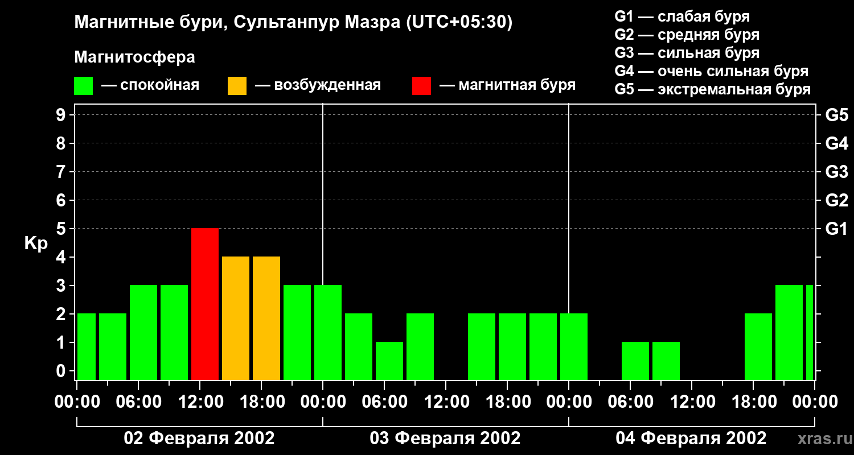
Task: Click the 'Kp' y-axis title
Action: 36,243
